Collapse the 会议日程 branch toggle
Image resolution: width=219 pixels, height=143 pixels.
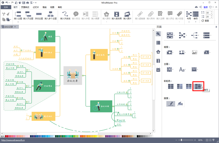[113, 106]
